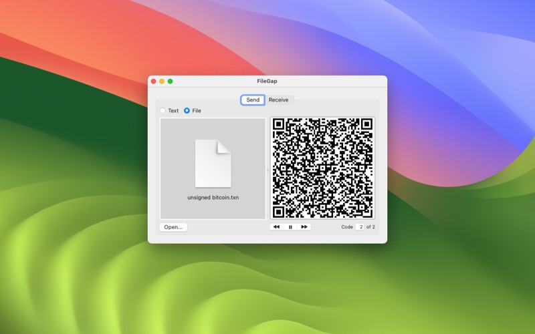Click the Open... button
The image size is (535, 334).
173,227
